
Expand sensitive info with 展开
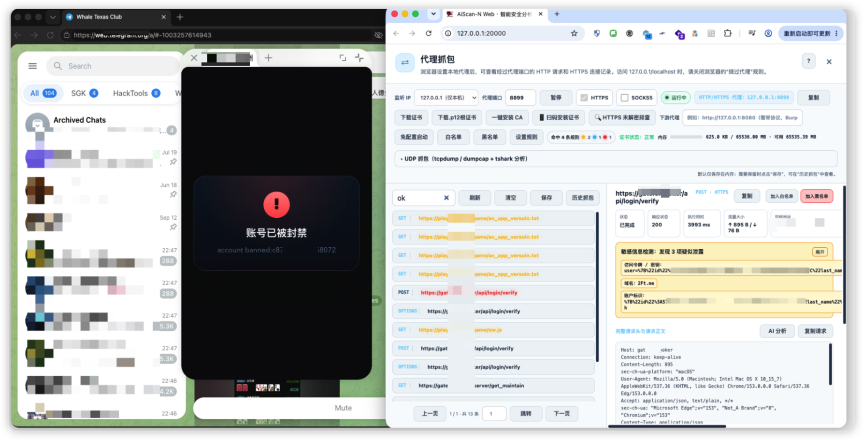820,252
